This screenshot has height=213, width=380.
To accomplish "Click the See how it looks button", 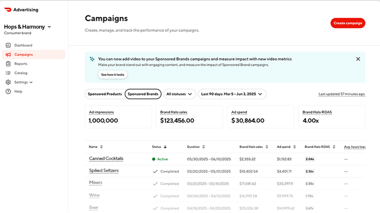I will pyautogui.click(x=113, y=75).
